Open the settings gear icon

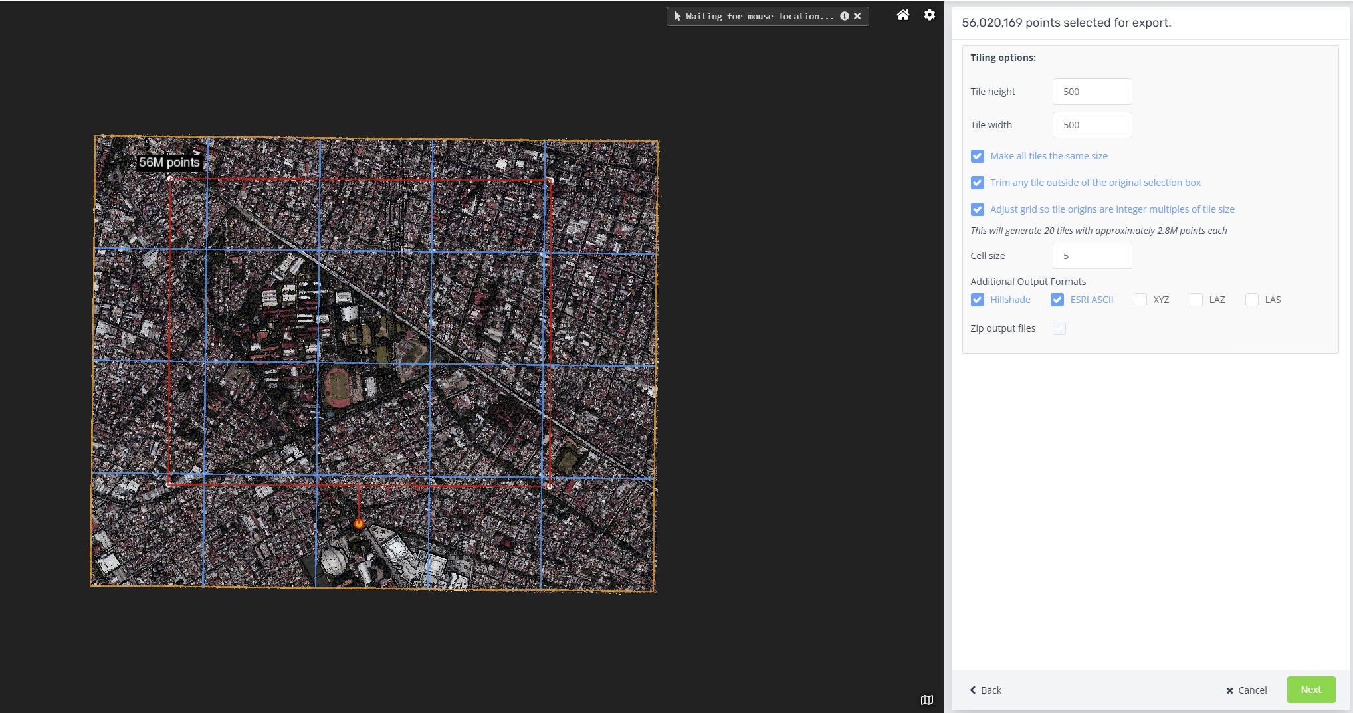929,15
